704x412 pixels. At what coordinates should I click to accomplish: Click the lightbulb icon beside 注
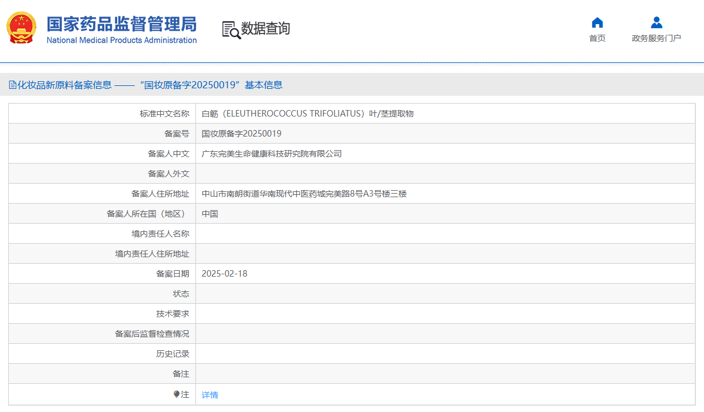177,394
